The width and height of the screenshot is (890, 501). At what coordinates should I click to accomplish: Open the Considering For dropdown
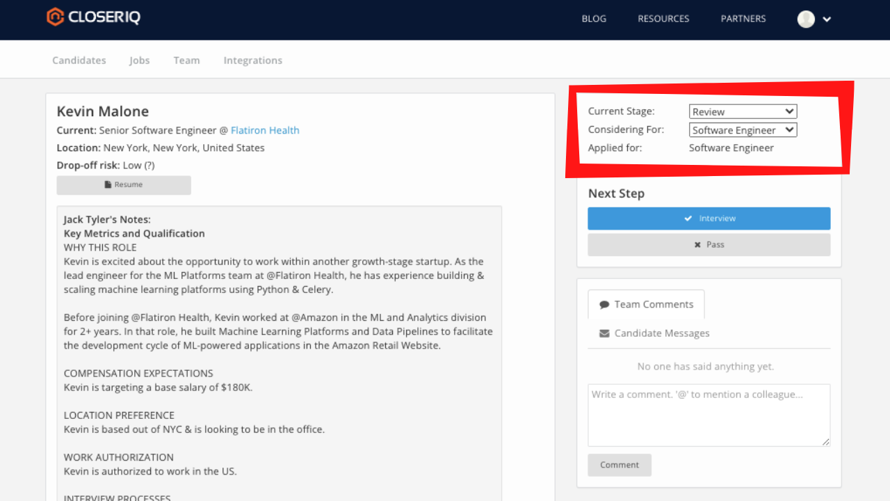743,130
